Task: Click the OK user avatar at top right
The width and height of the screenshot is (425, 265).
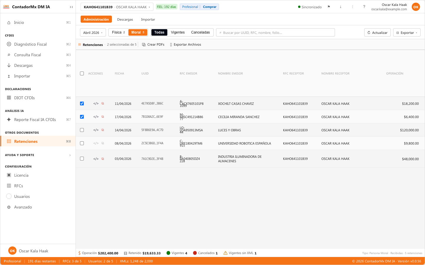Action: click(416, 7)
